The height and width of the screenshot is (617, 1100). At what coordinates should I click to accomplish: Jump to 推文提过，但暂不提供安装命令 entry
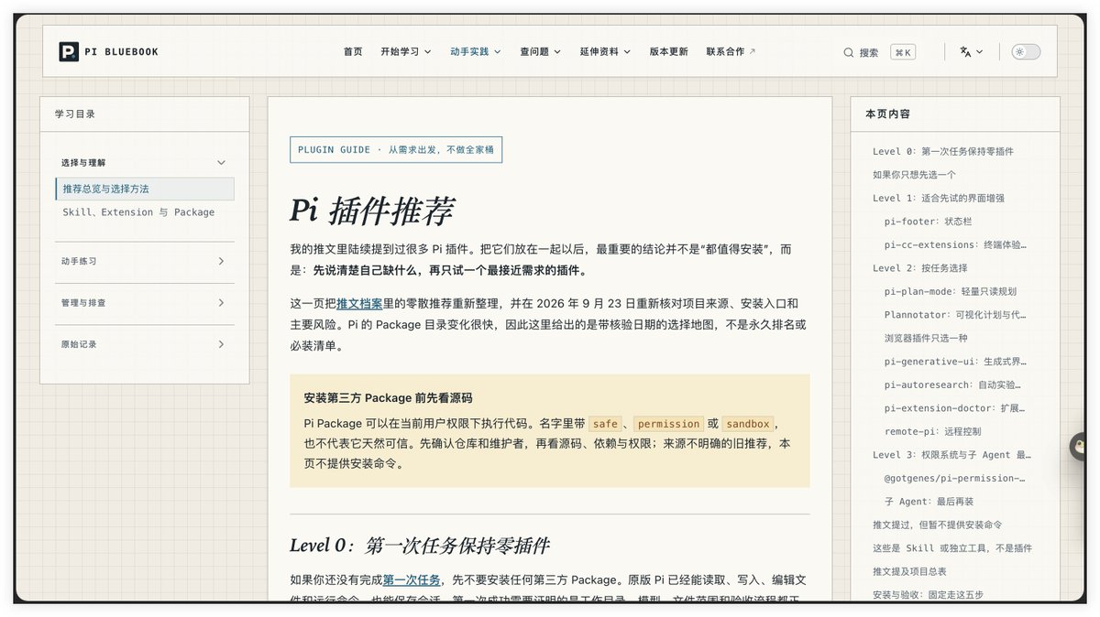point(937,525)
